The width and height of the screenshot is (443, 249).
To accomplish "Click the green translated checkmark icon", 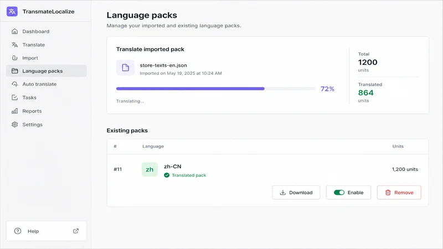I will click(x=167, y=175).
